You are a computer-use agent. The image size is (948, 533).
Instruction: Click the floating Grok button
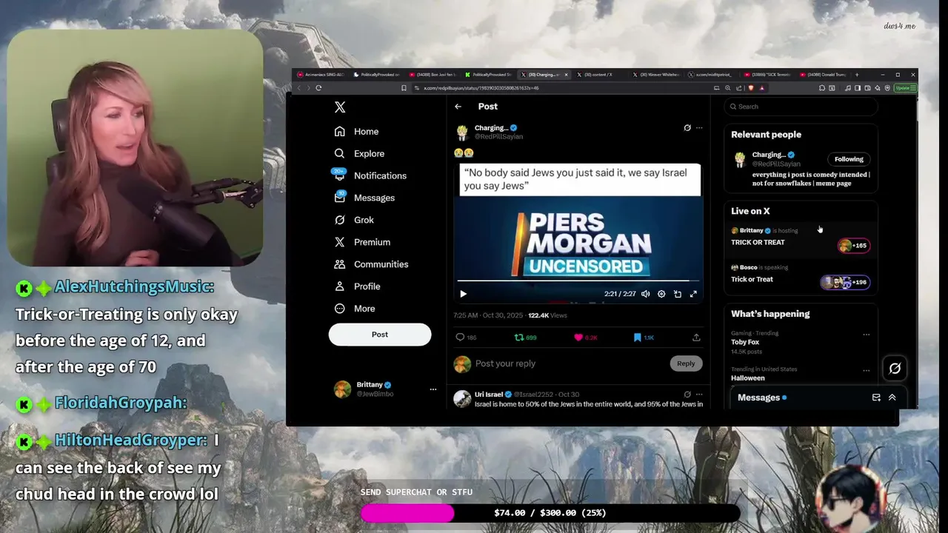coord(895,368)
